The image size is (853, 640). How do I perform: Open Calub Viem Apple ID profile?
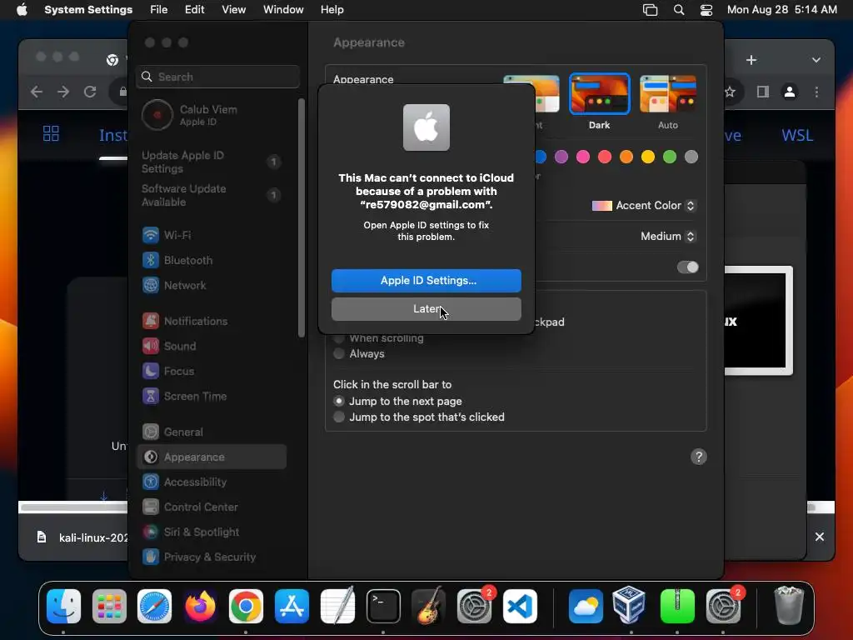click(211, 115)
